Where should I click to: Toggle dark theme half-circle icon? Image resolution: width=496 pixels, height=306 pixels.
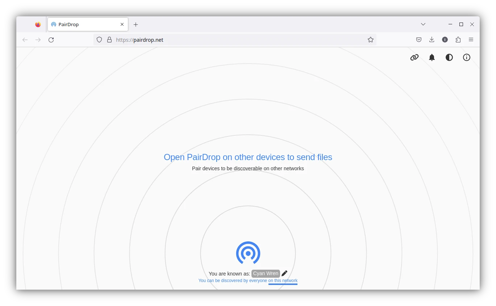449,57
